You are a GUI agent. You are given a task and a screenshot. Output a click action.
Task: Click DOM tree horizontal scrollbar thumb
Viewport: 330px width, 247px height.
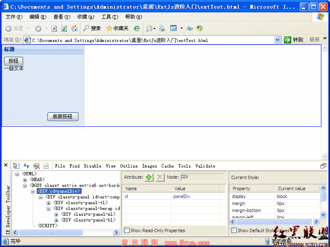click(50, 232)
